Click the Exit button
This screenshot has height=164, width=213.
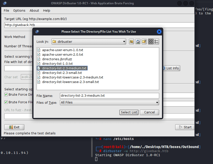(14, 127)
